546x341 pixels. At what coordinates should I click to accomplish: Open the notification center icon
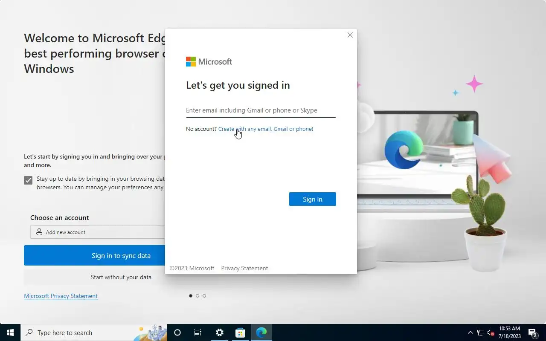pos(533,332)
